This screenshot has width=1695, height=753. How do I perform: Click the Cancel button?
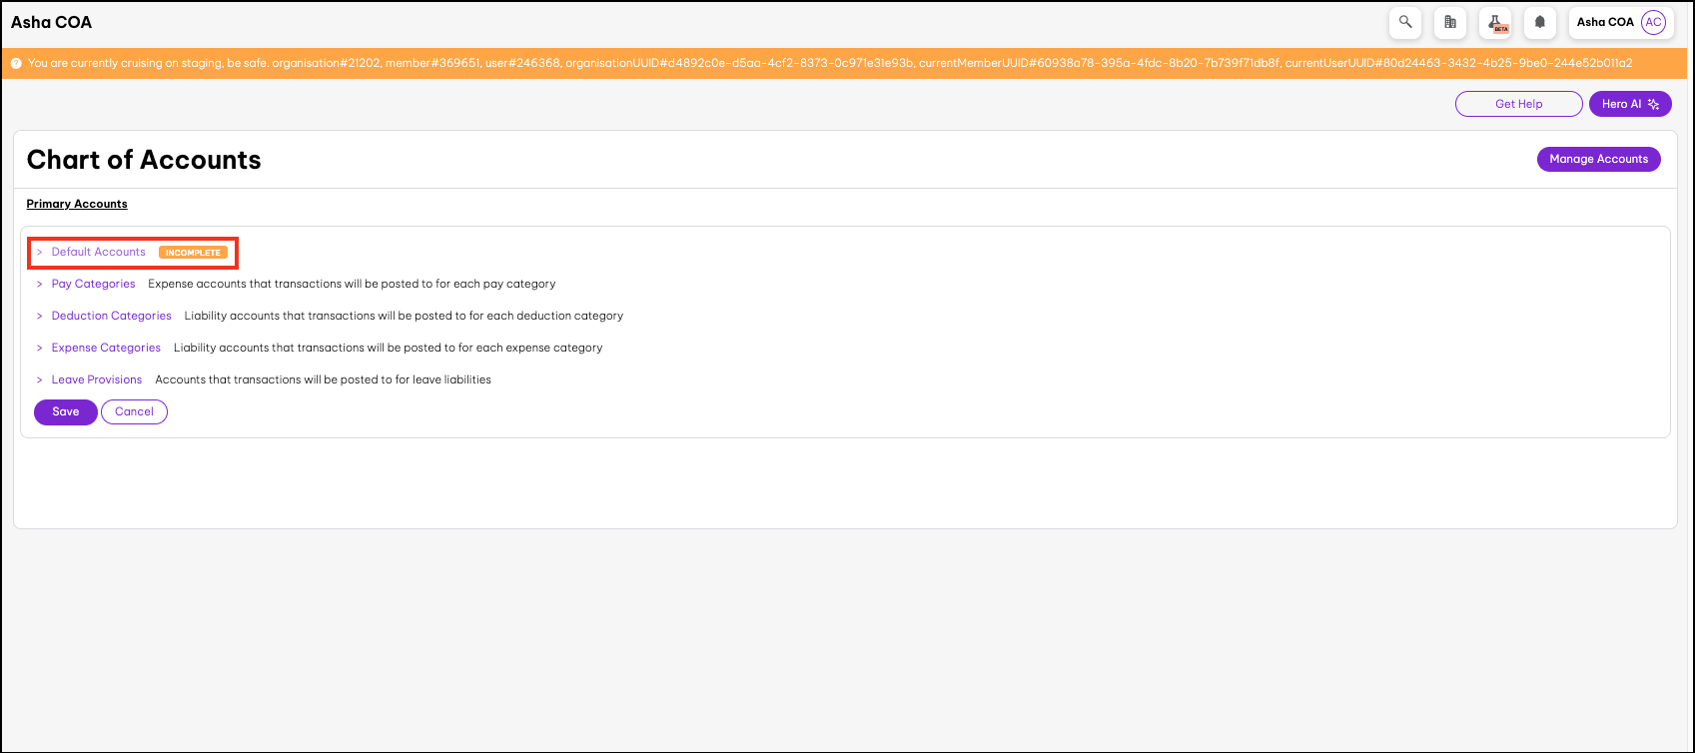coord(134,411)
